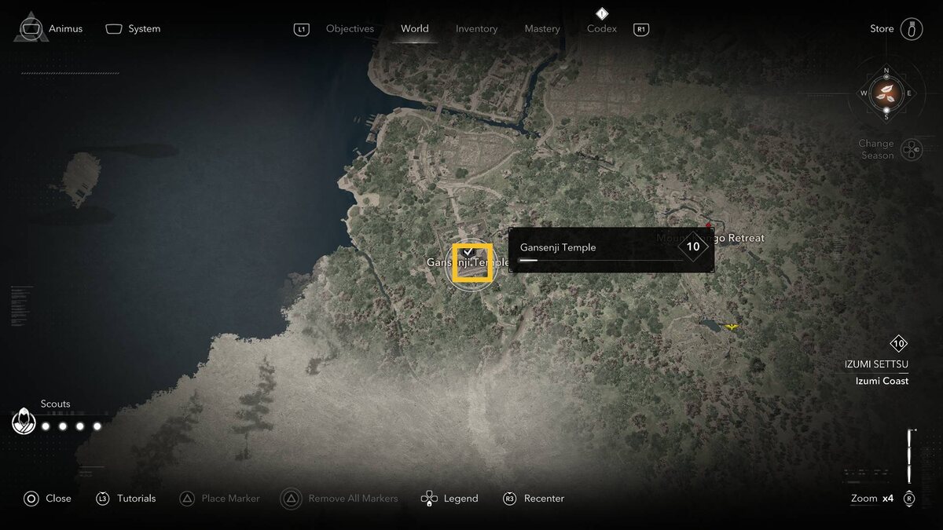Click the R1 bumper tab icon
This screenshot has height=530, width=943.
(x=641, y=29)
